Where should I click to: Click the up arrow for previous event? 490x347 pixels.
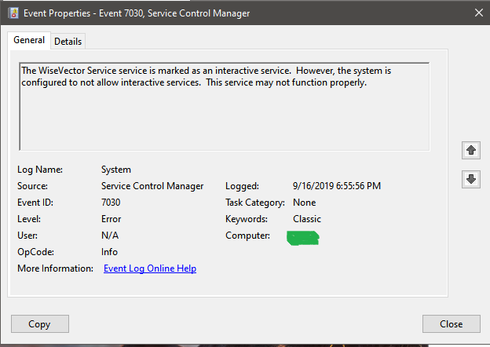click(471, 148)
